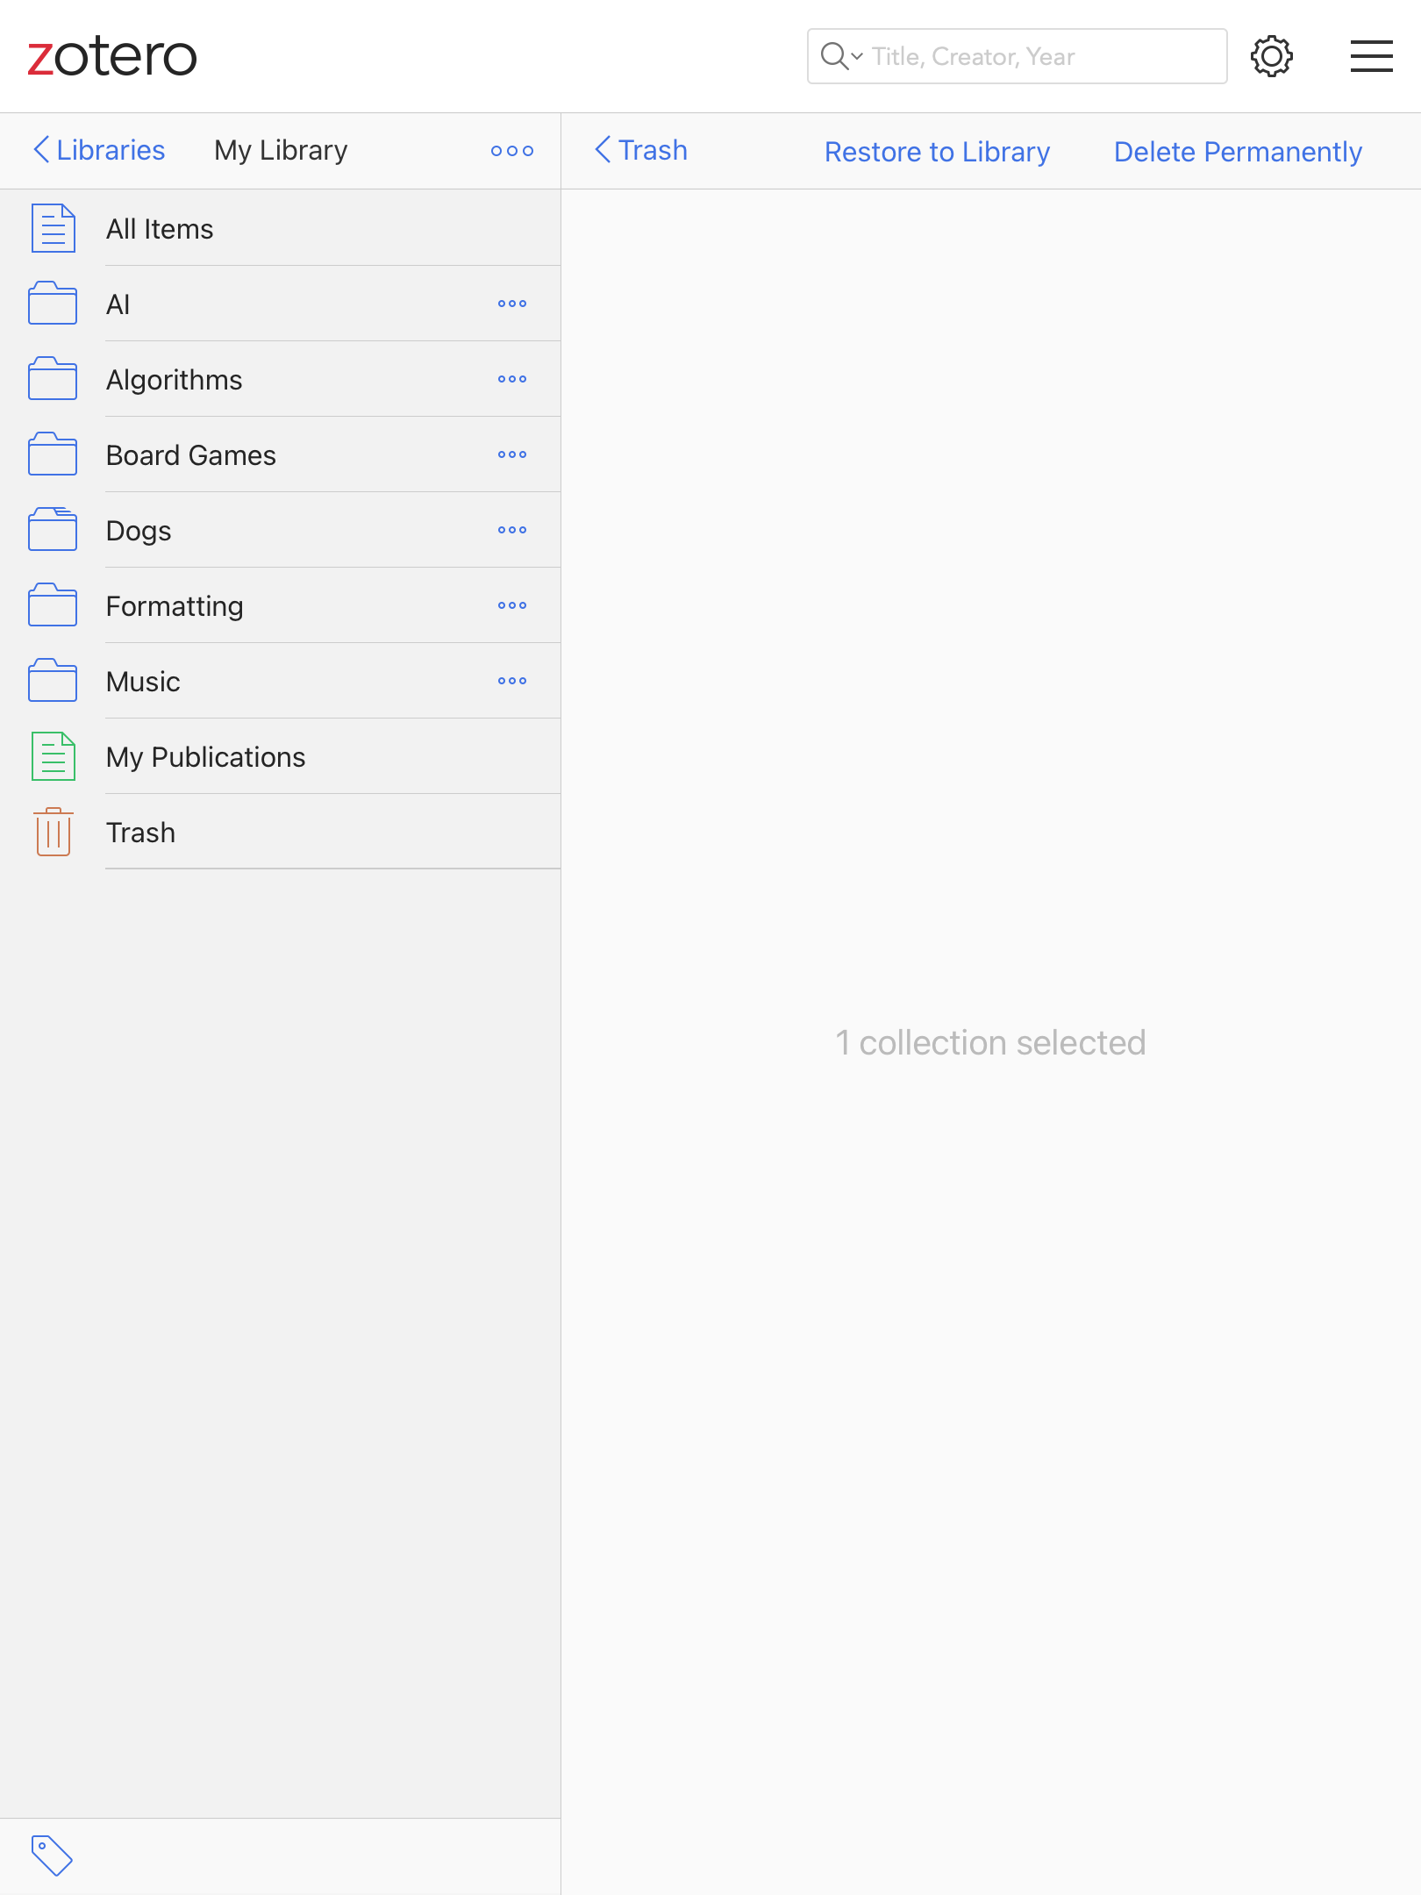Click the All Items document icon
The height and width of the screenshot is (1895, 1421).
tap(53, 228)
